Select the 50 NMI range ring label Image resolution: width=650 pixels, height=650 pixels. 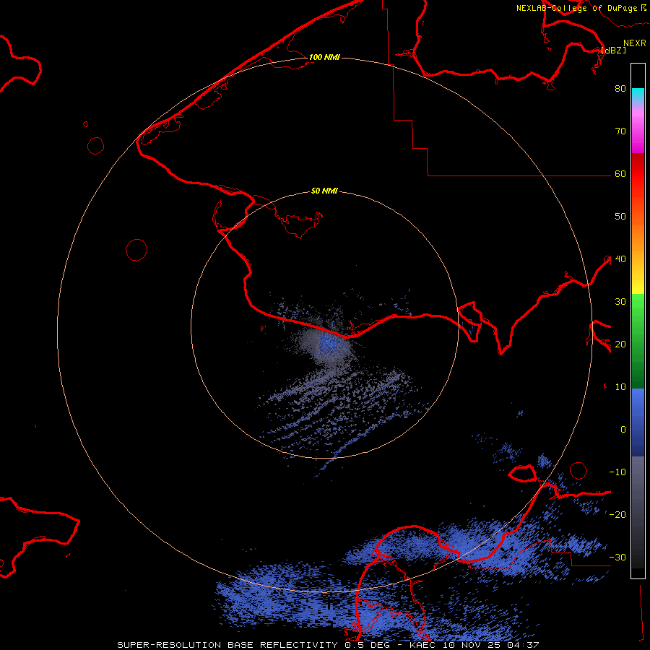[x=324, y=191]
